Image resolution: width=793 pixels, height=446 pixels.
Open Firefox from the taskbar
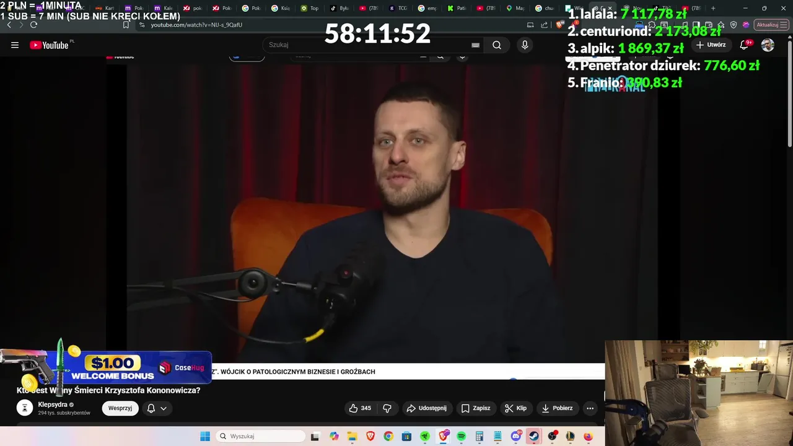point(589,436)
